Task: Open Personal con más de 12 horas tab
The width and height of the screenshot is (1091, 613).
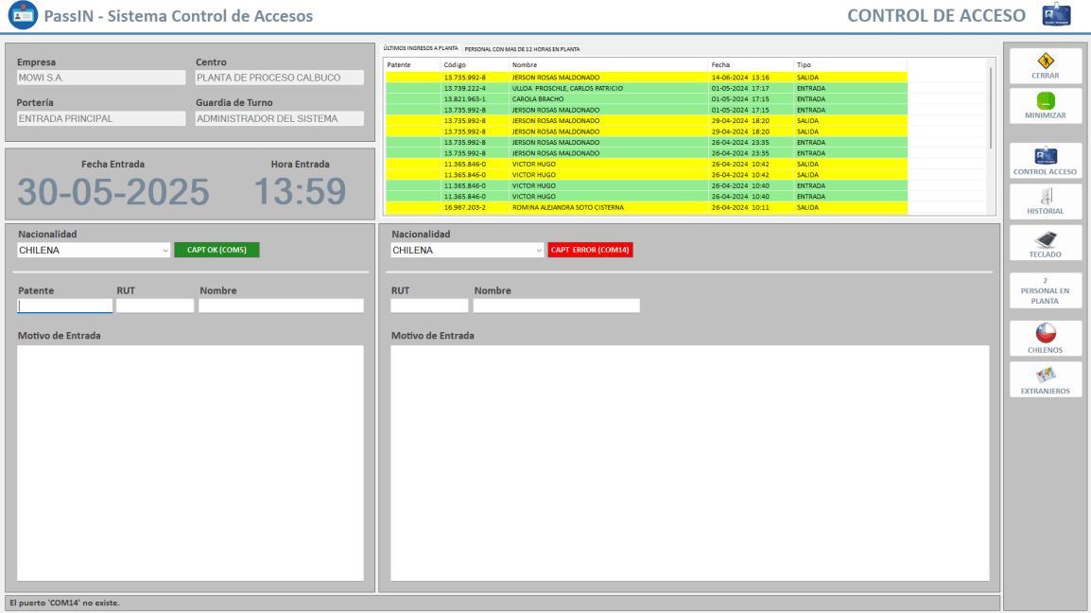Action: tap(522, 48)
